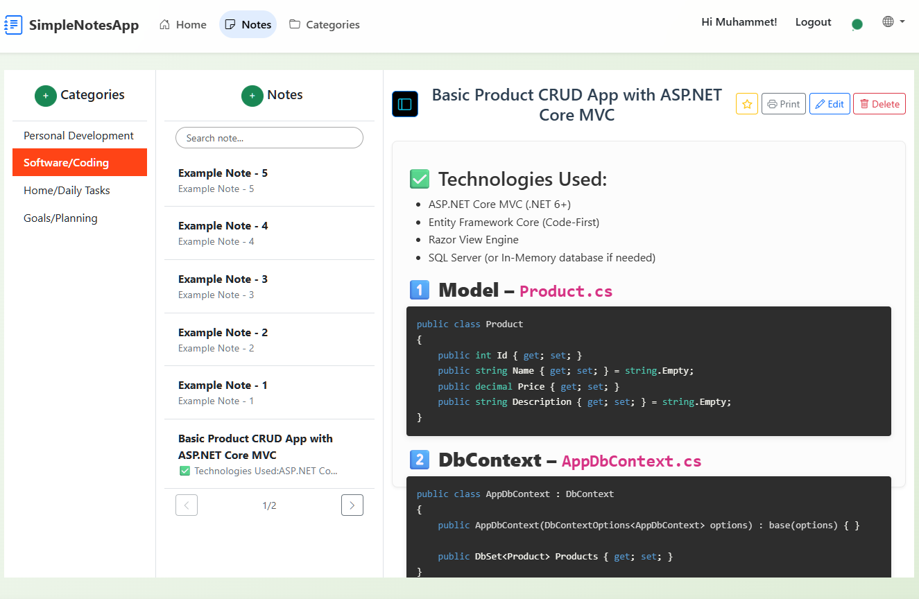Screen dimensions: 919x599
Task: Log out of the account
Action: [813, 22]
